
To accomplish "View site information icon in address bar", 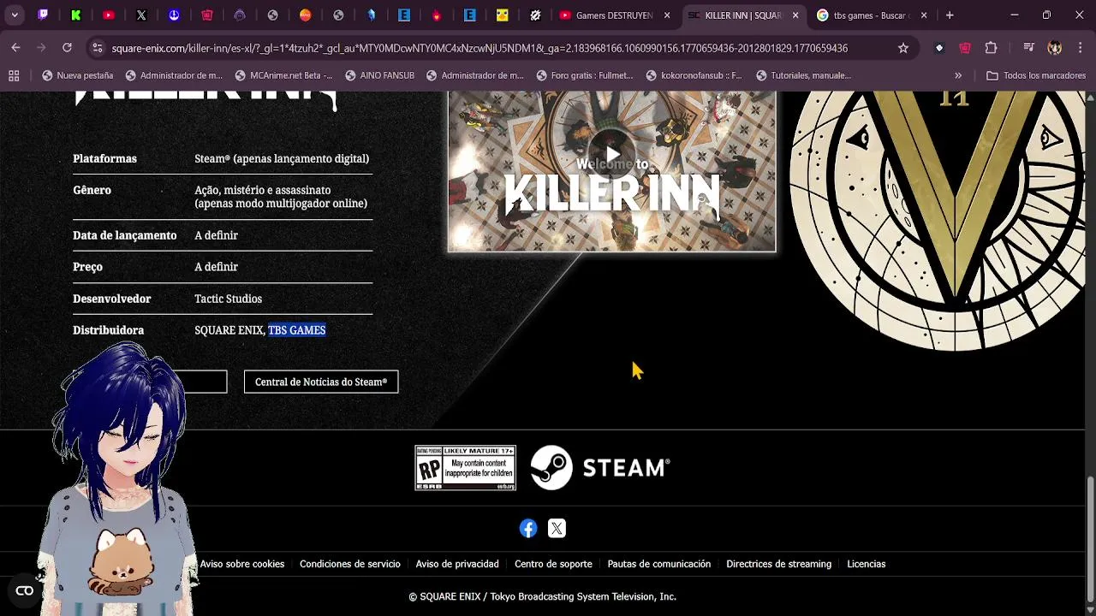I will pos(98,48).
